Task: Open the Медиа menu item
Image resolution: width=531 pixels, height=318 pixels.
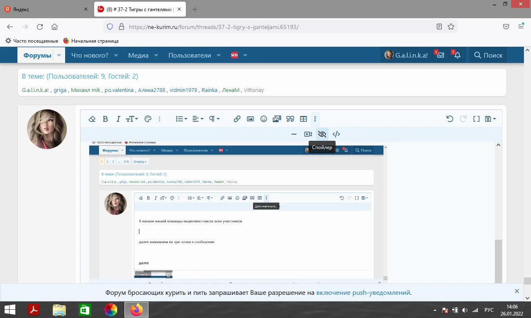Action: [138, 55]
